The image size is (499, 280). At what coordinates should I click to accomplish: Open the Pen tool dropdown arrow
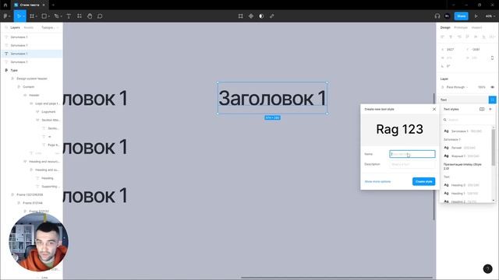[x=62, y=16]
